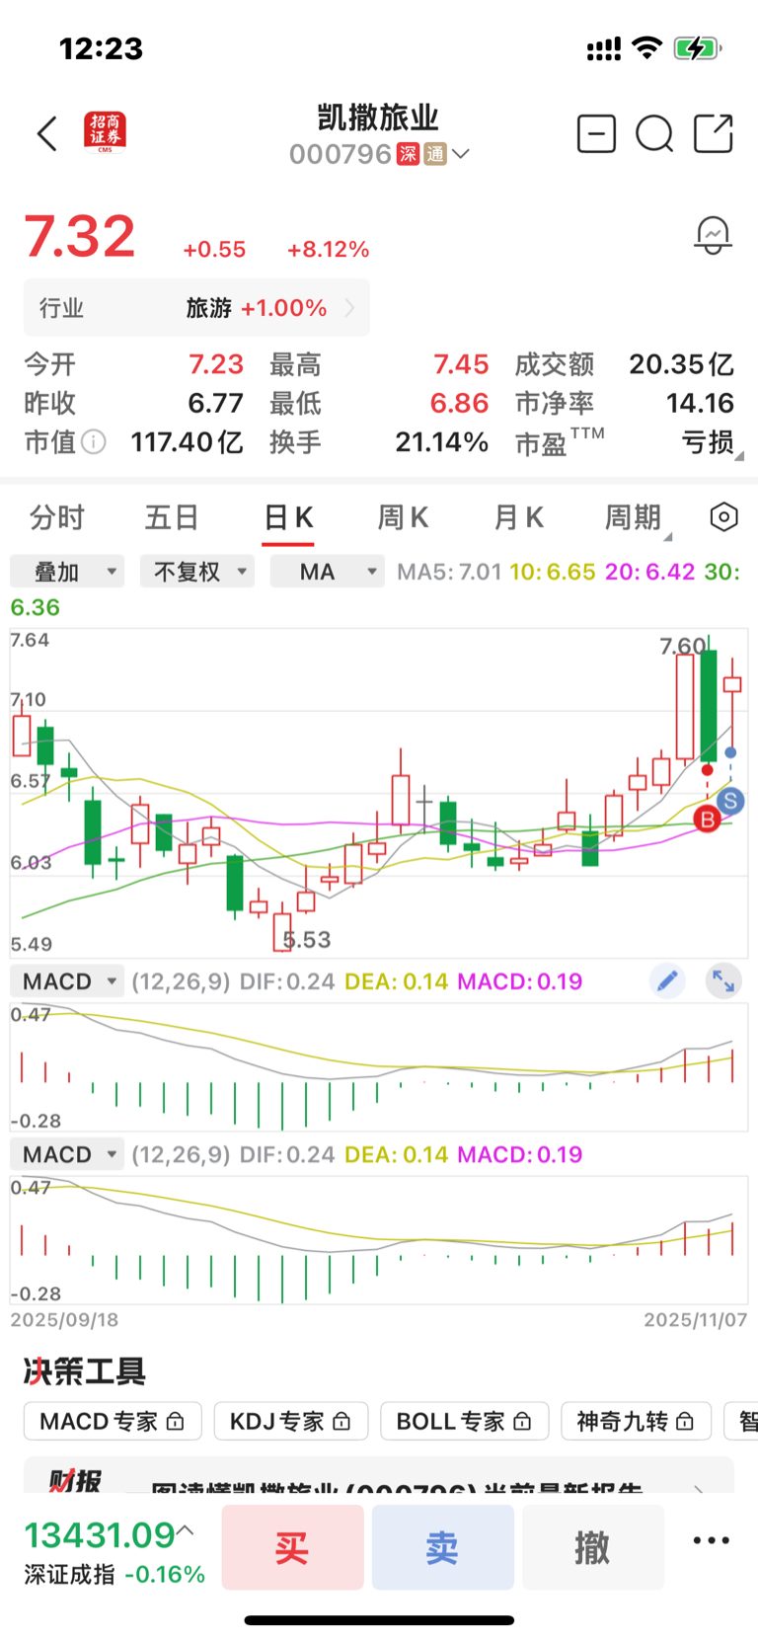Tap the current price 7.32
Viewport: 758px width, 1642px height.
click(x=79, y=237)
